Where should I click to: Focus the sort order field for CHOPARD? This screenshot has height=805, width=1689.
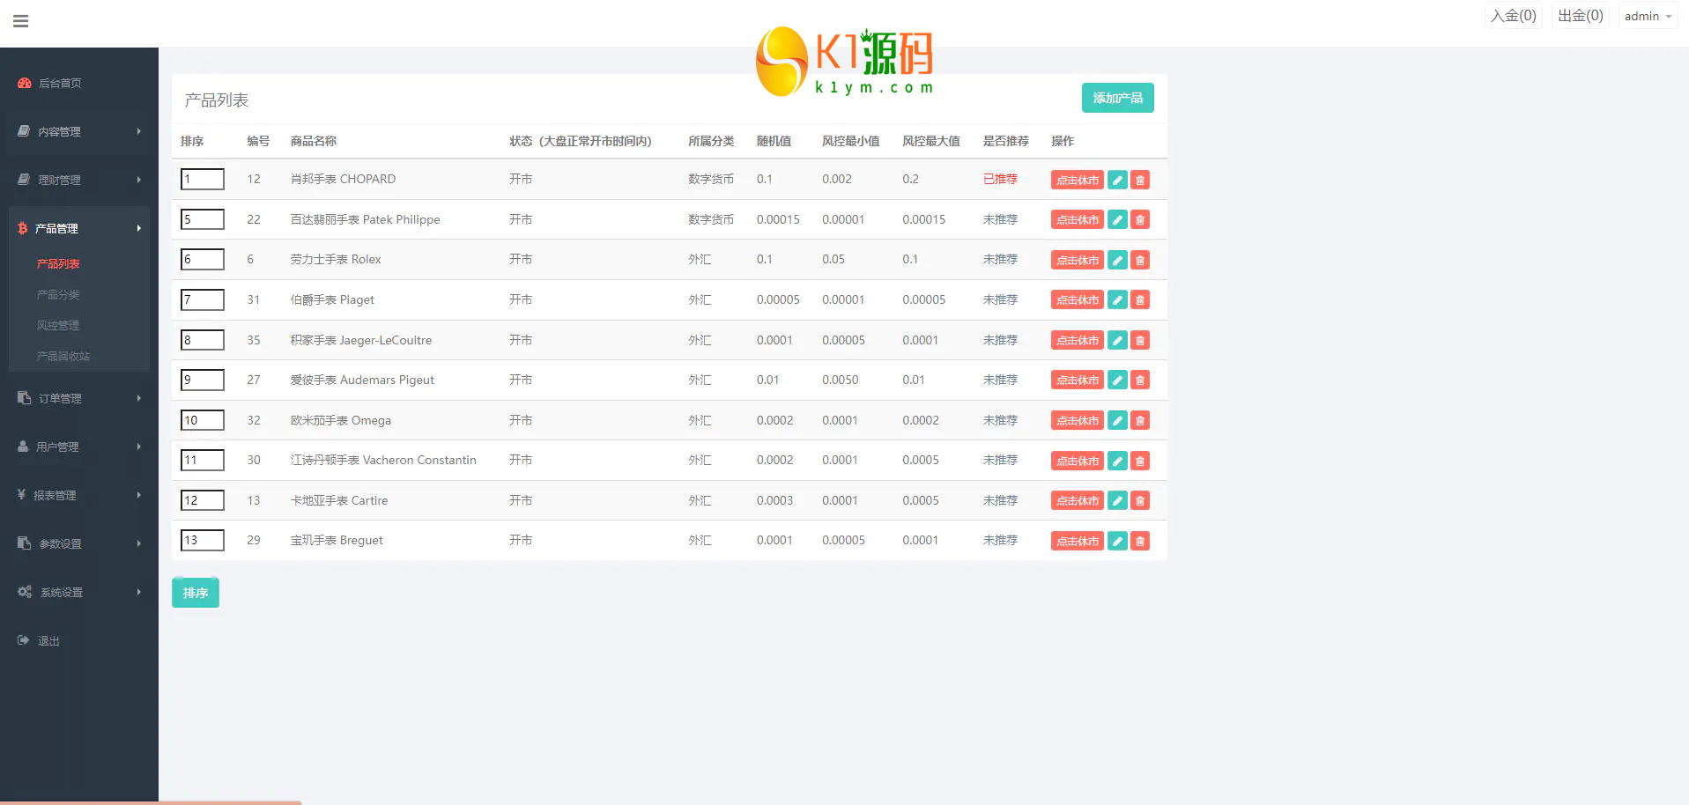pos(203,179)
